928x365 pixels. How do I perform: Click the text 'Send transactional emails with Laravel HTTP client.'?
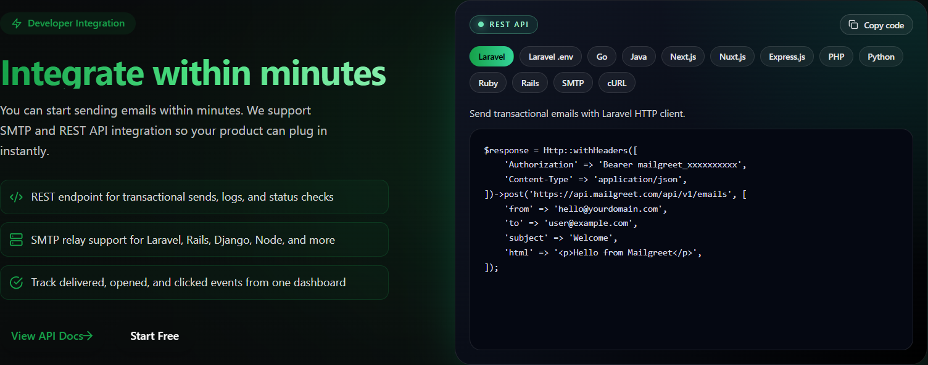578,114
